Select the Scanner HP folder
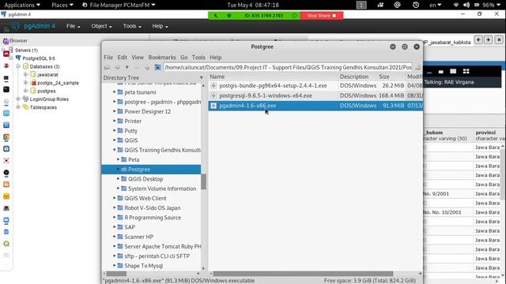 tap(139, 237)
